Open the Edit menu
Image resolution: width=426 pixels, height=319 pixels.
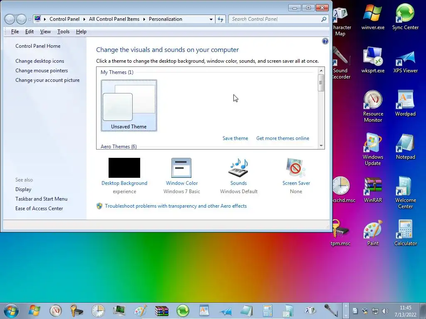tap(30, 32)
